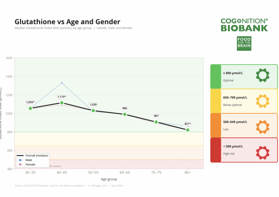Click the yellow Below optimal gear icon
The height and width of the screenshot is (197, 279).
pyautogui.click(x=263, y=101)
